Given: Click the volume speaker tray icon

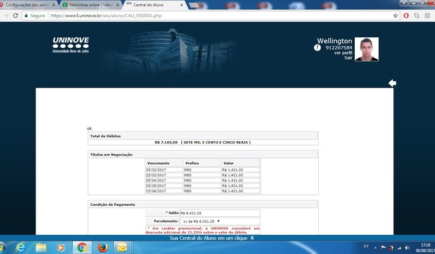Looking at the screenshot, I should (407, 248).
